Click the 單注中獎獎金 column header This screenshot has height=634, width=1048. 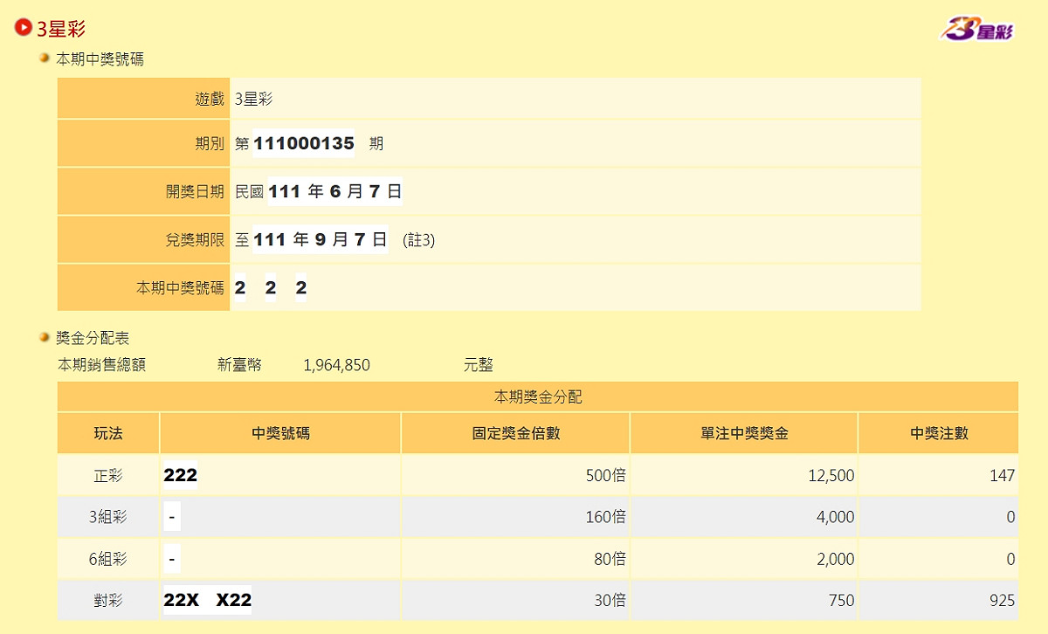(744, 433)
